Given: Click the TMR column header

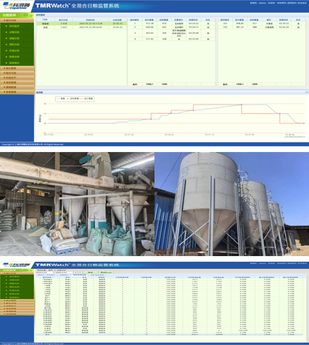Looking at the screenshot, I should point(45,20).
